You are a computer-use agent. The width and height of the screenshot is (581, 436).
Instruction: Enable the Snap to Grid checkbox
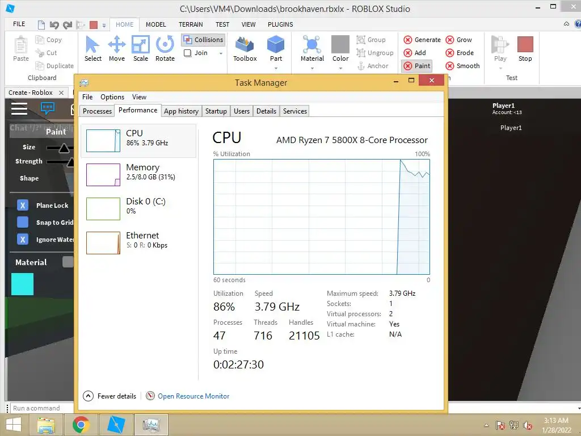click(23, 222)
